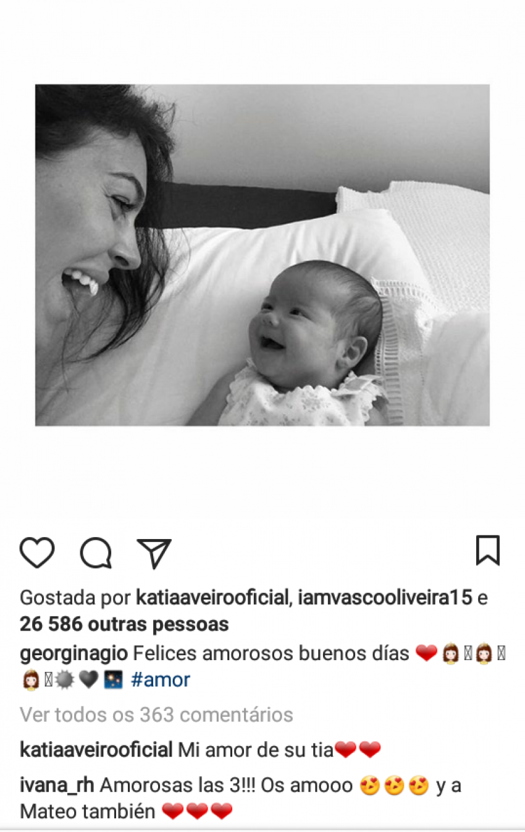Click the red hearts after Mateo también
This screenshot has height=832, width=525.
pos(197,811)
